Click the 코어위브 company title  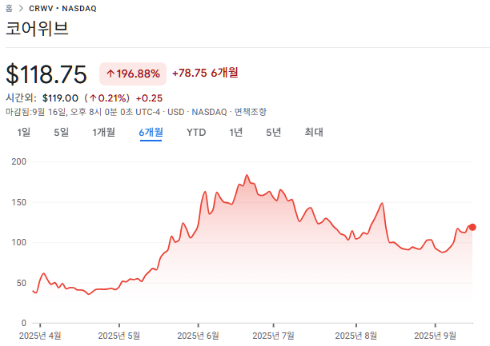pos(37,29)
